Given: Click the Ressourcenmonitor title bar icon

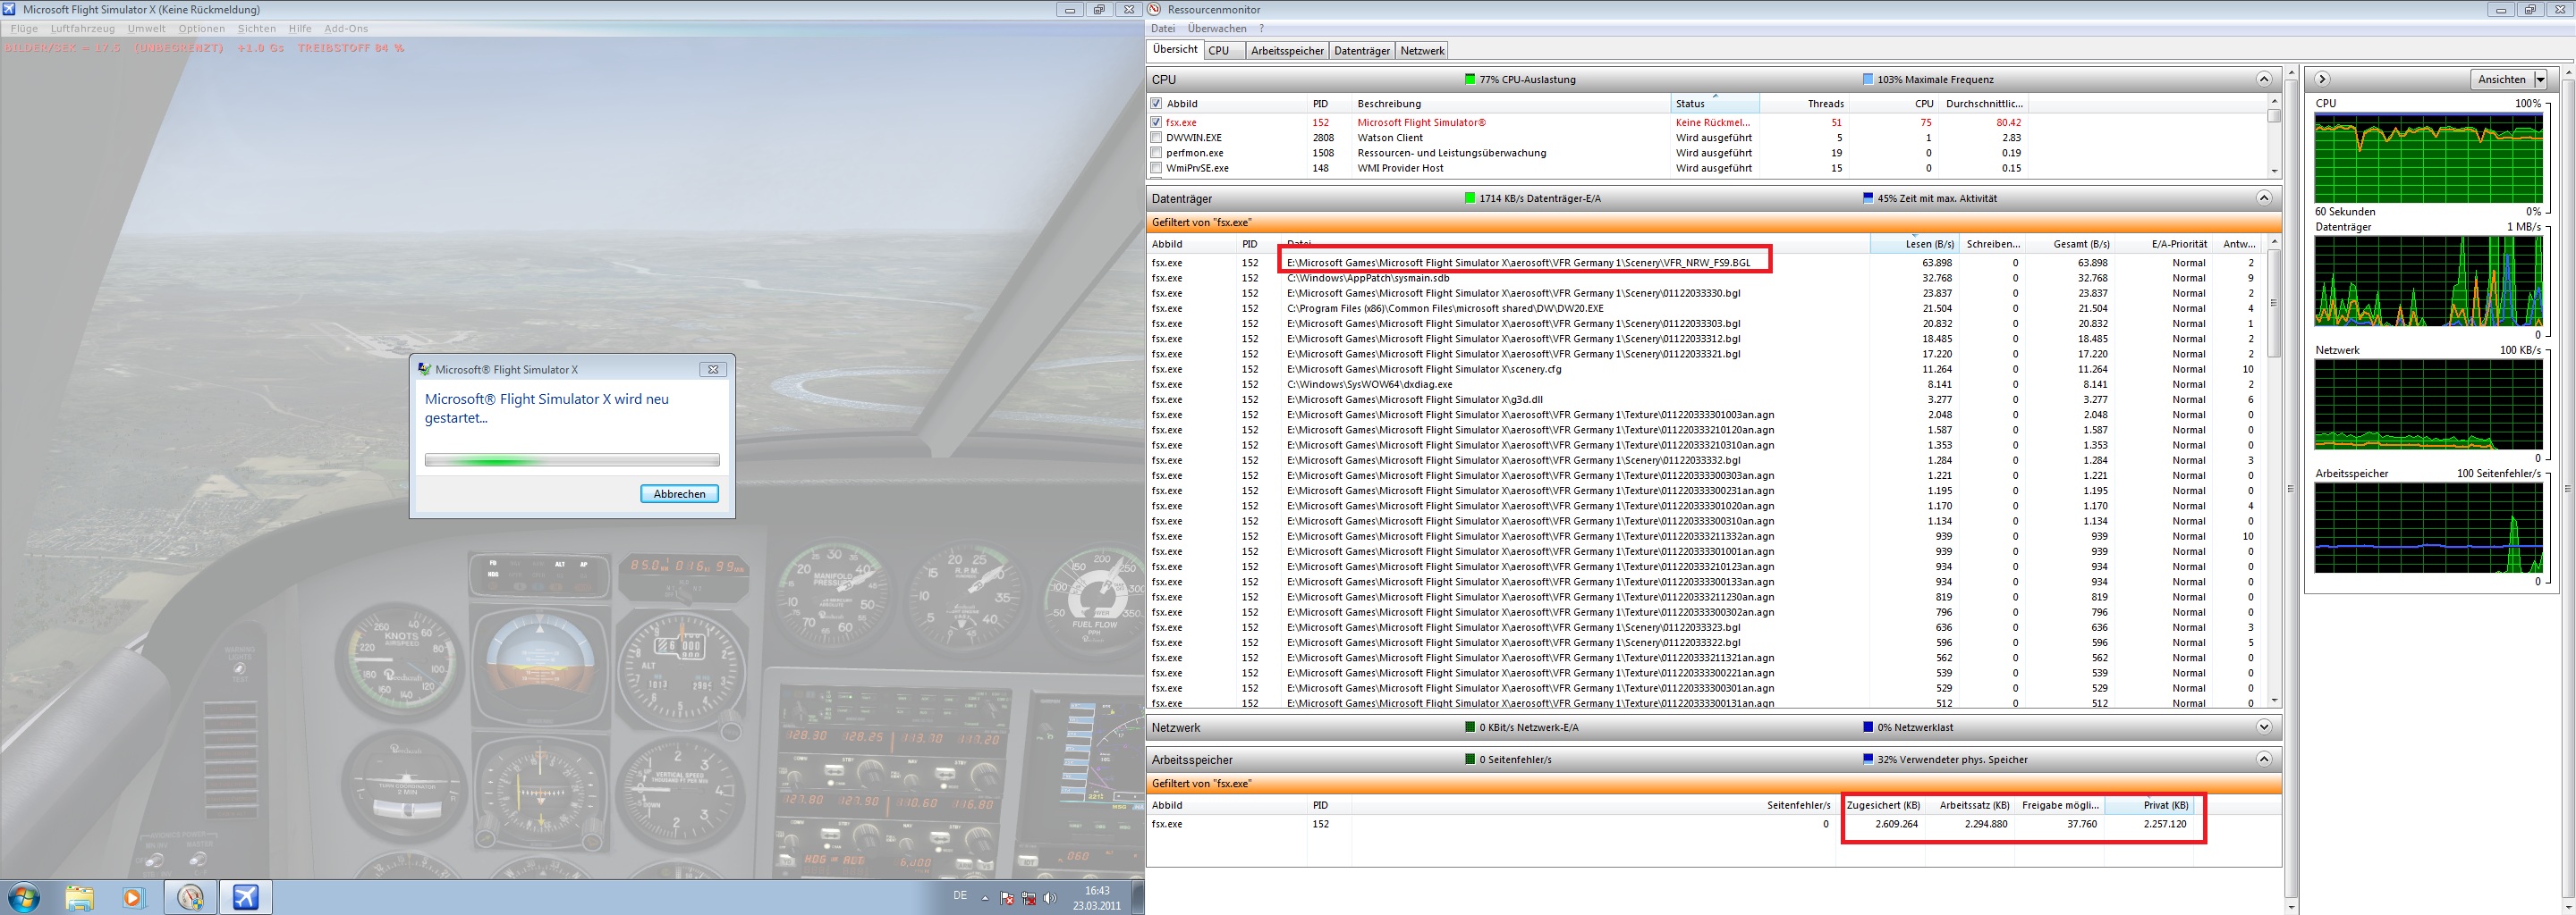Looking at the screenshot, I should click(1155, 10).
